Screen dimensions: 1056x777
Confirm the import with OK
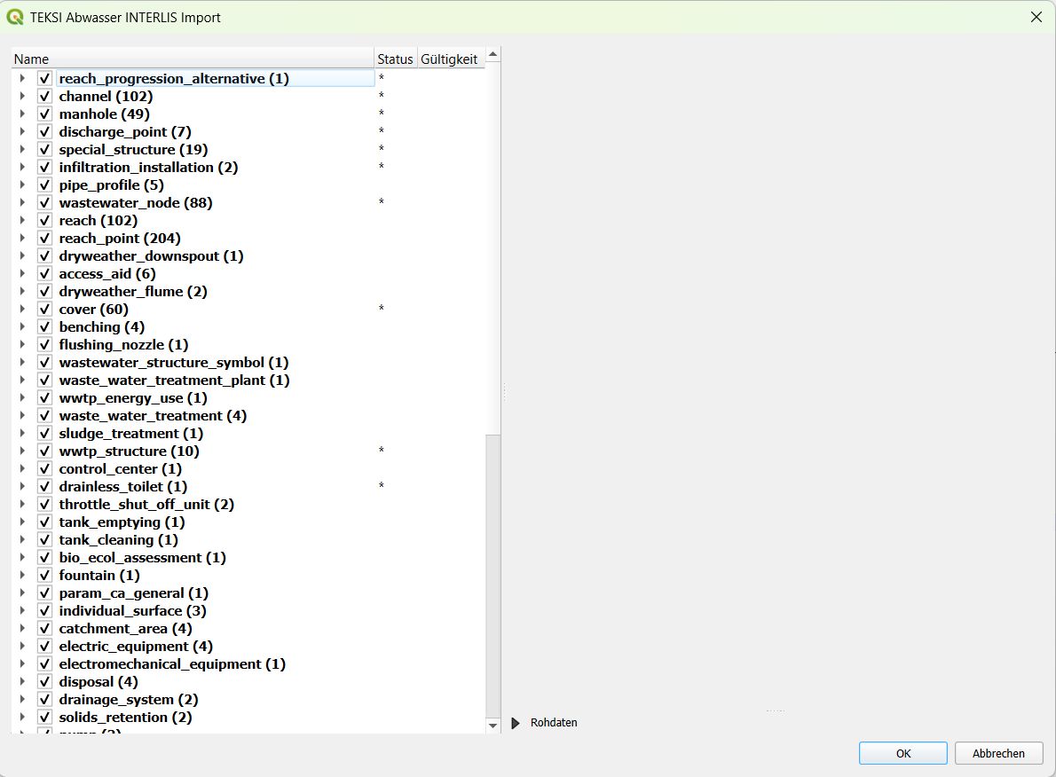(902, 752)
